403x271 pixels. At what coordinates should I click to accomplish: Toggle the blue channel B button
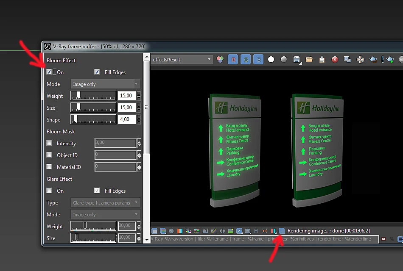pos(259,60)
